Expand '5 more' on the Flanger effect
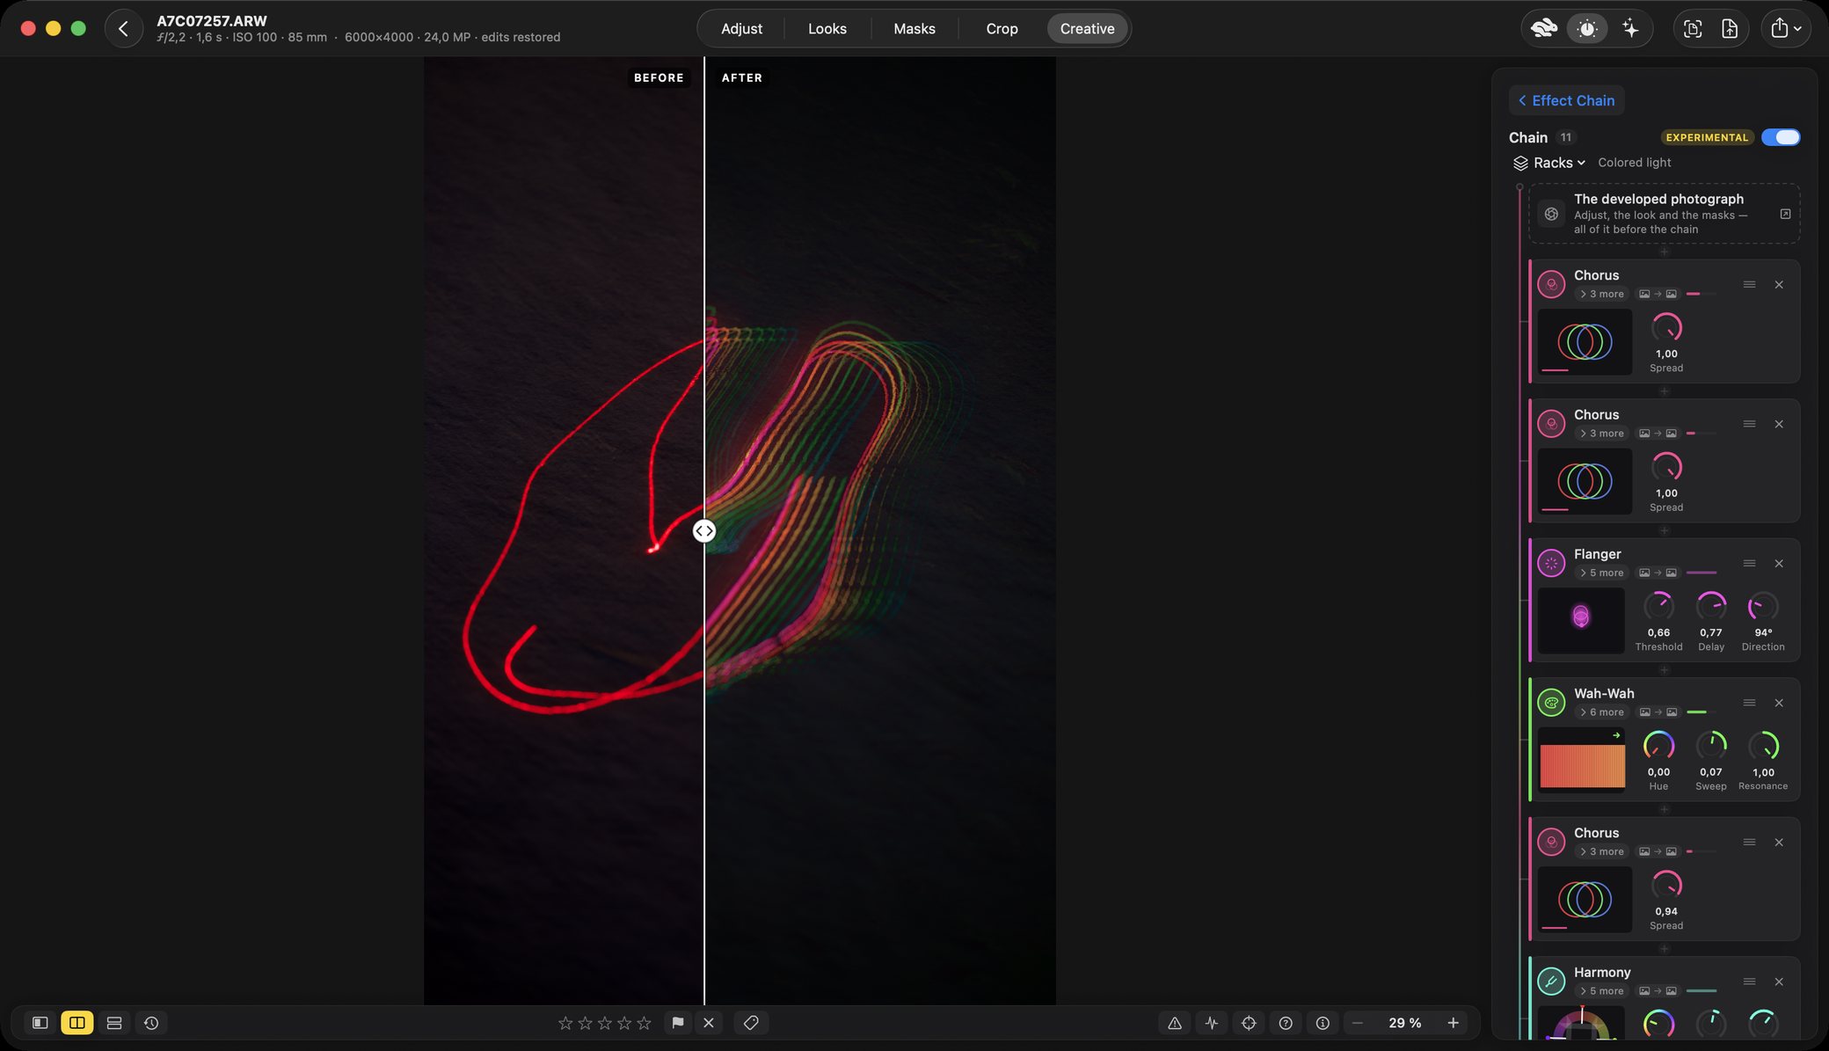The width and height of the screenshot is (1829, 1051). [x=1601, y=573]
